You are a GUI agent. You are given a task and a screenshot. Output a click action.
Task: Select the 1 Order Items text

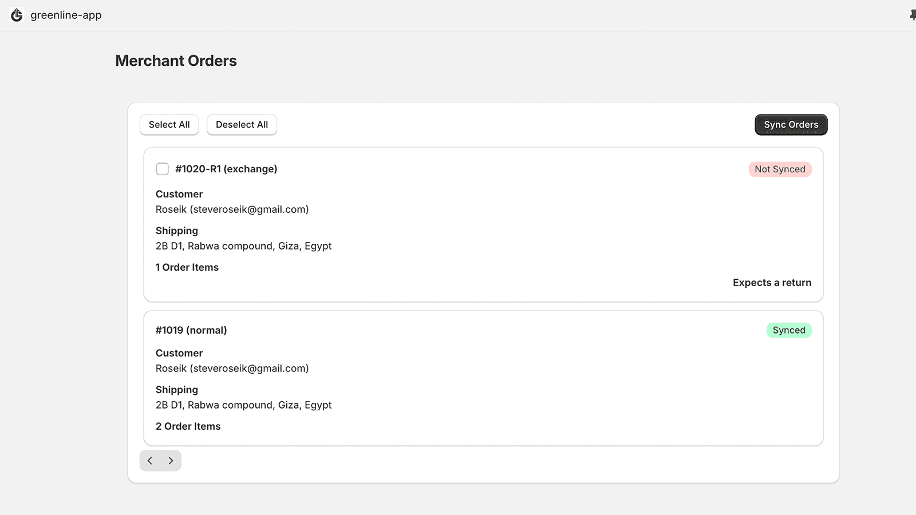187,267
